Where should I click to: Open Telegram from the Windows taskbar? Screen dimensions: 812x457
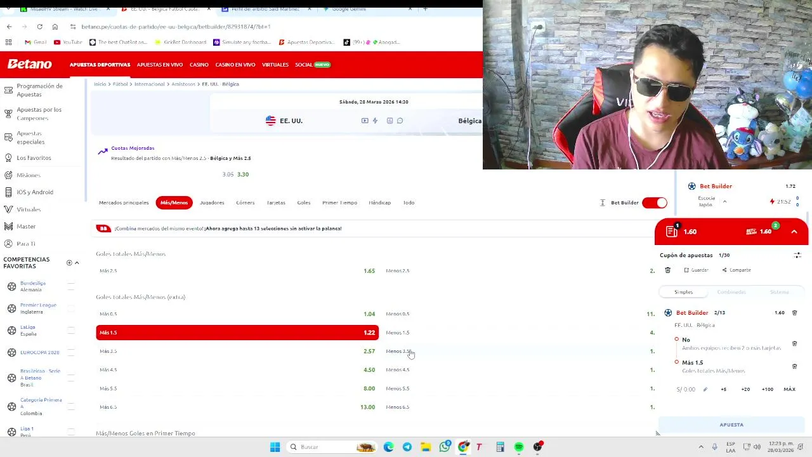(x=407, y=447)
